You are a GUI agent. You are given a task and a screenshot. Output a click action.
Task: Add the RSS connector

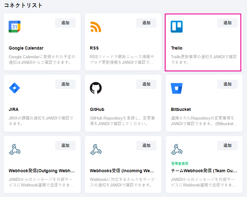[146, 23]
